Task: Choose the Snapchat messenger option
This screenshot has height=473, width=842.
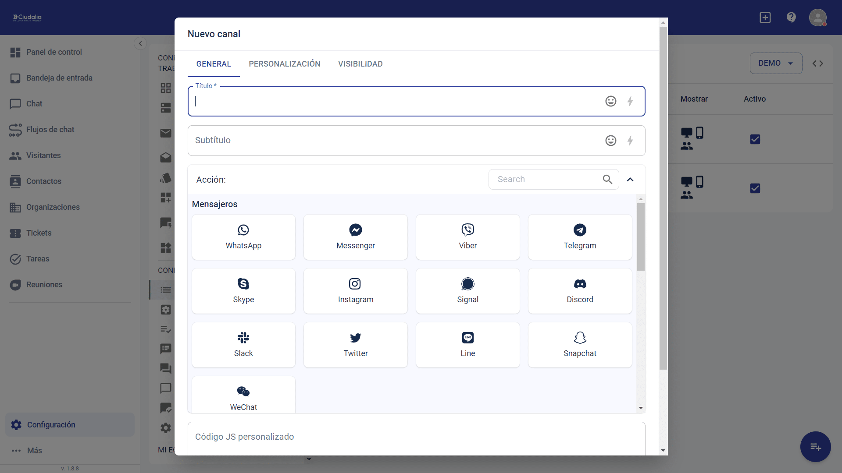Action: 580,345
